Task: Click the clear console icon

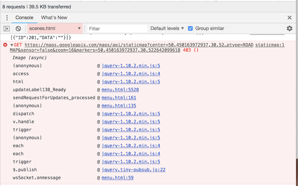Action: (x=18, y=29)
